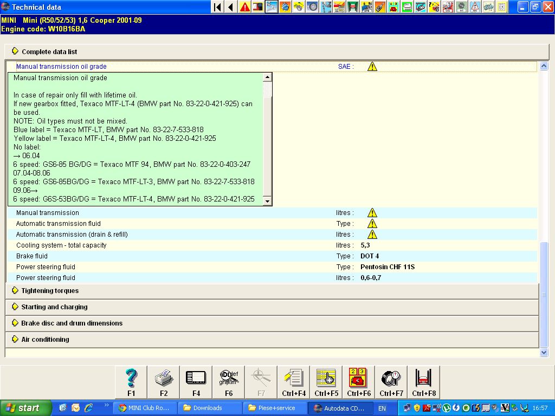Viewport: 555px width, 416px height.
Task: Expand the Air conditioning section
Action: (45, 340)
